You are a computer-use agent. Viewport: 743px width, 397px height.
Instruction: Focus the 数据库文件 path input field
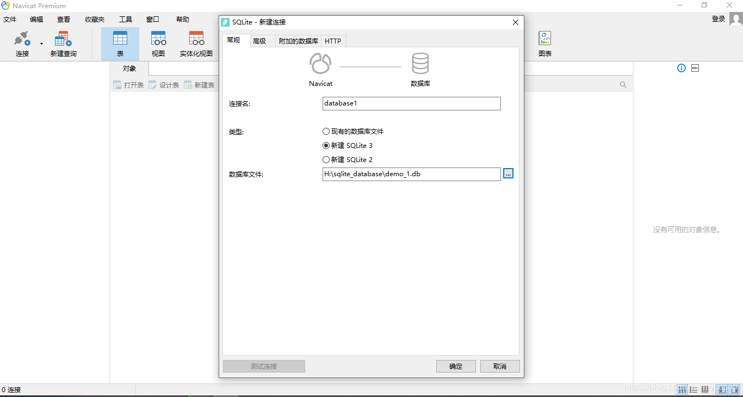[411, 174]
